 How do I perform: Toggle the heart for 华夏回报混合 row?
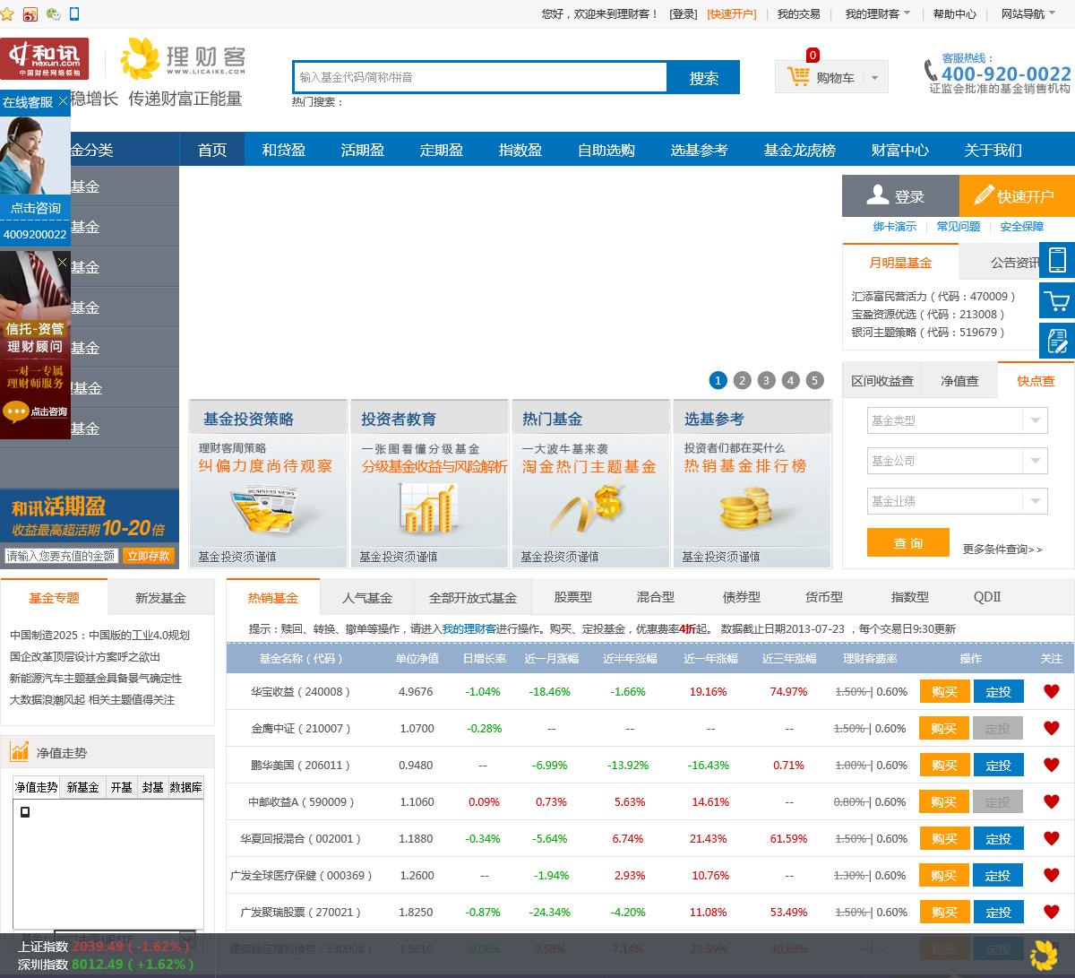1052,838
